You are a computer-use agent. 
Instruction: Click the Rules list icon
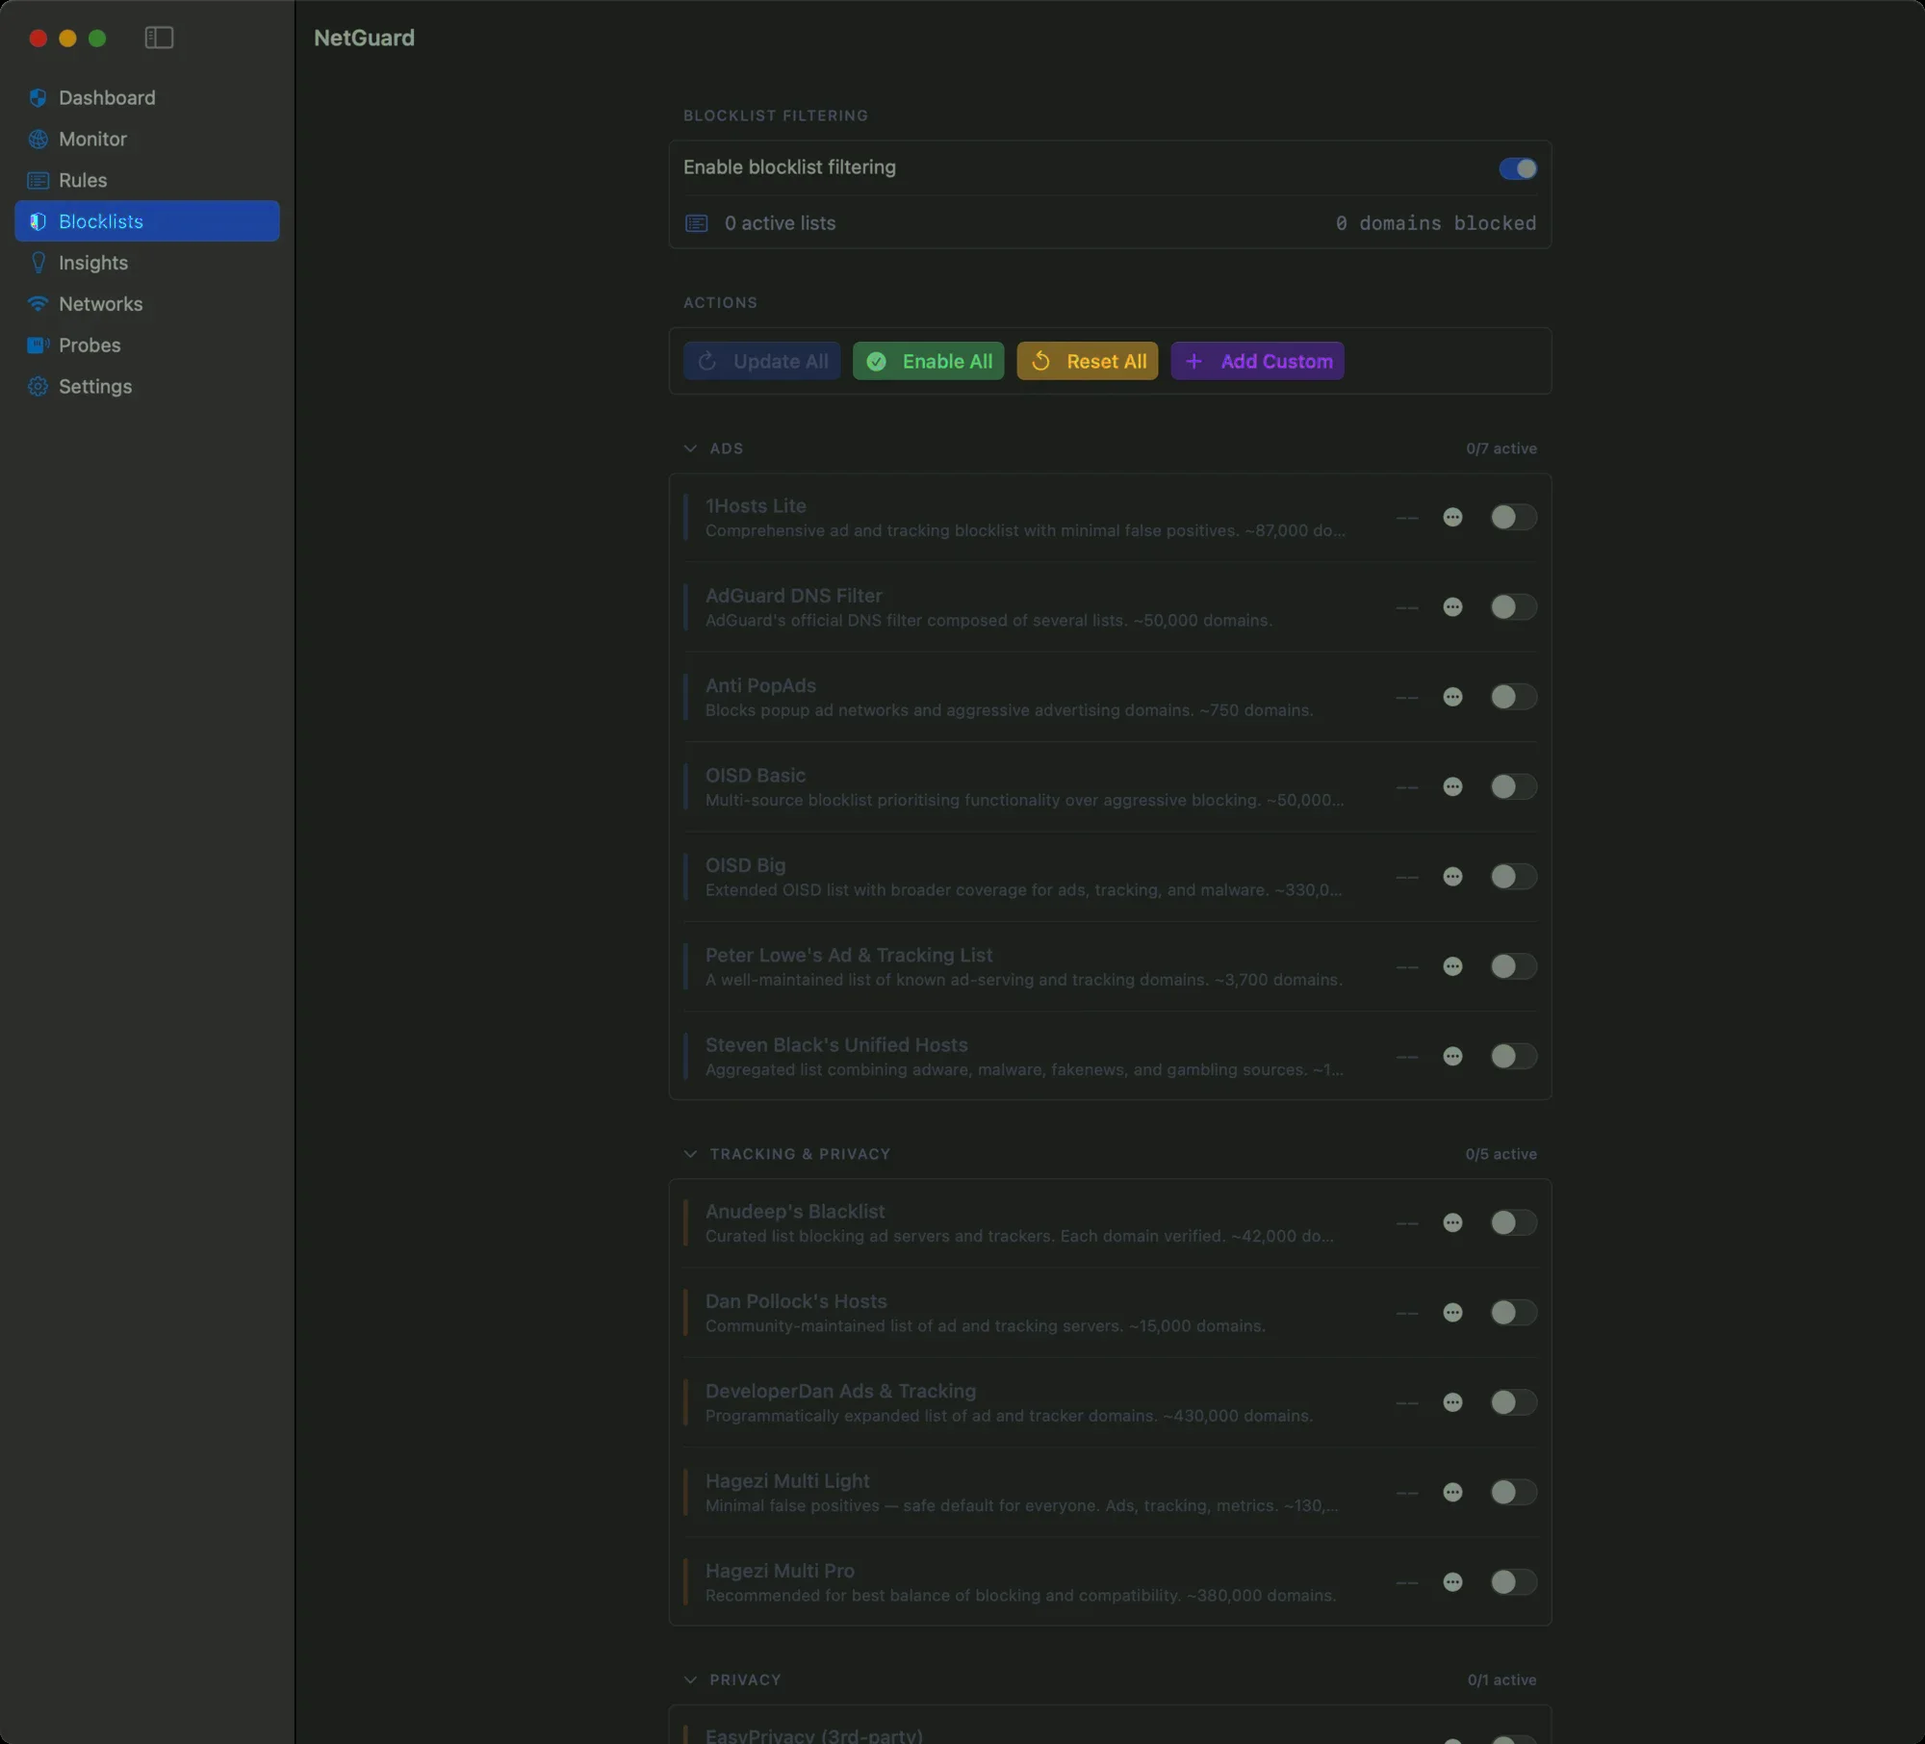(38, 180)
